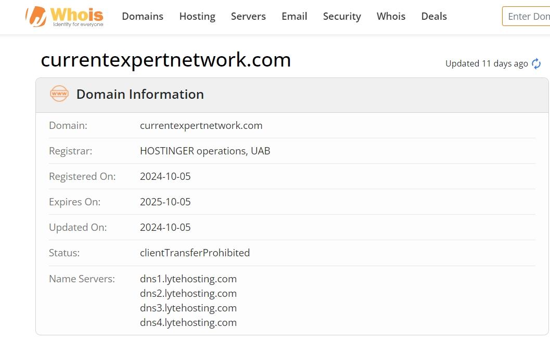Select the Updated On date 2024-10-05
This screenshot has width=550, height=340.
click(x=165, y=228)
